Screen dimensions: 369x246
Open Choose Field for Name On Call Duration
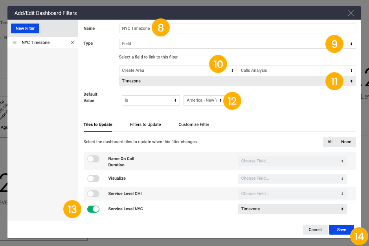tap(292, 161)
